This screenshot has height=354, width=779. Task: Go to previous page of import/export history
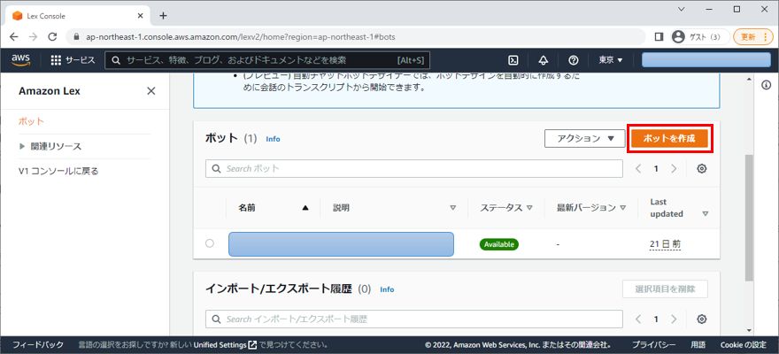(638, 319)
